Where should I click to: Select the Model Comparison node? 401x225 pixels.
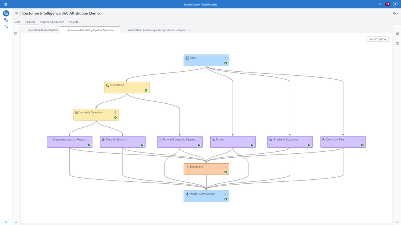206,197
